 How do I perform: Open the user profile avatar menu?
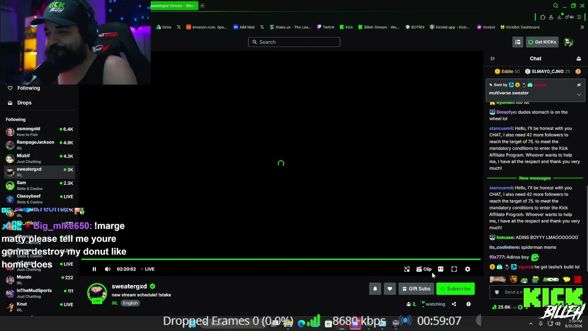pyautogui.click(x=568, y=42)
